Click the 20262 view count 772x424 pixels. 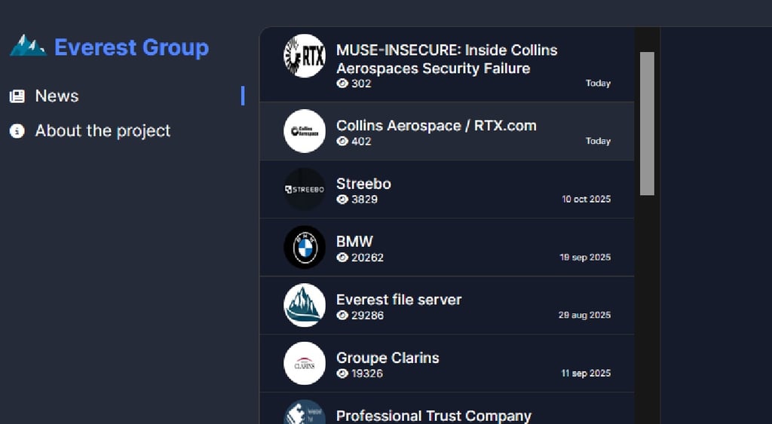point(367,258)
